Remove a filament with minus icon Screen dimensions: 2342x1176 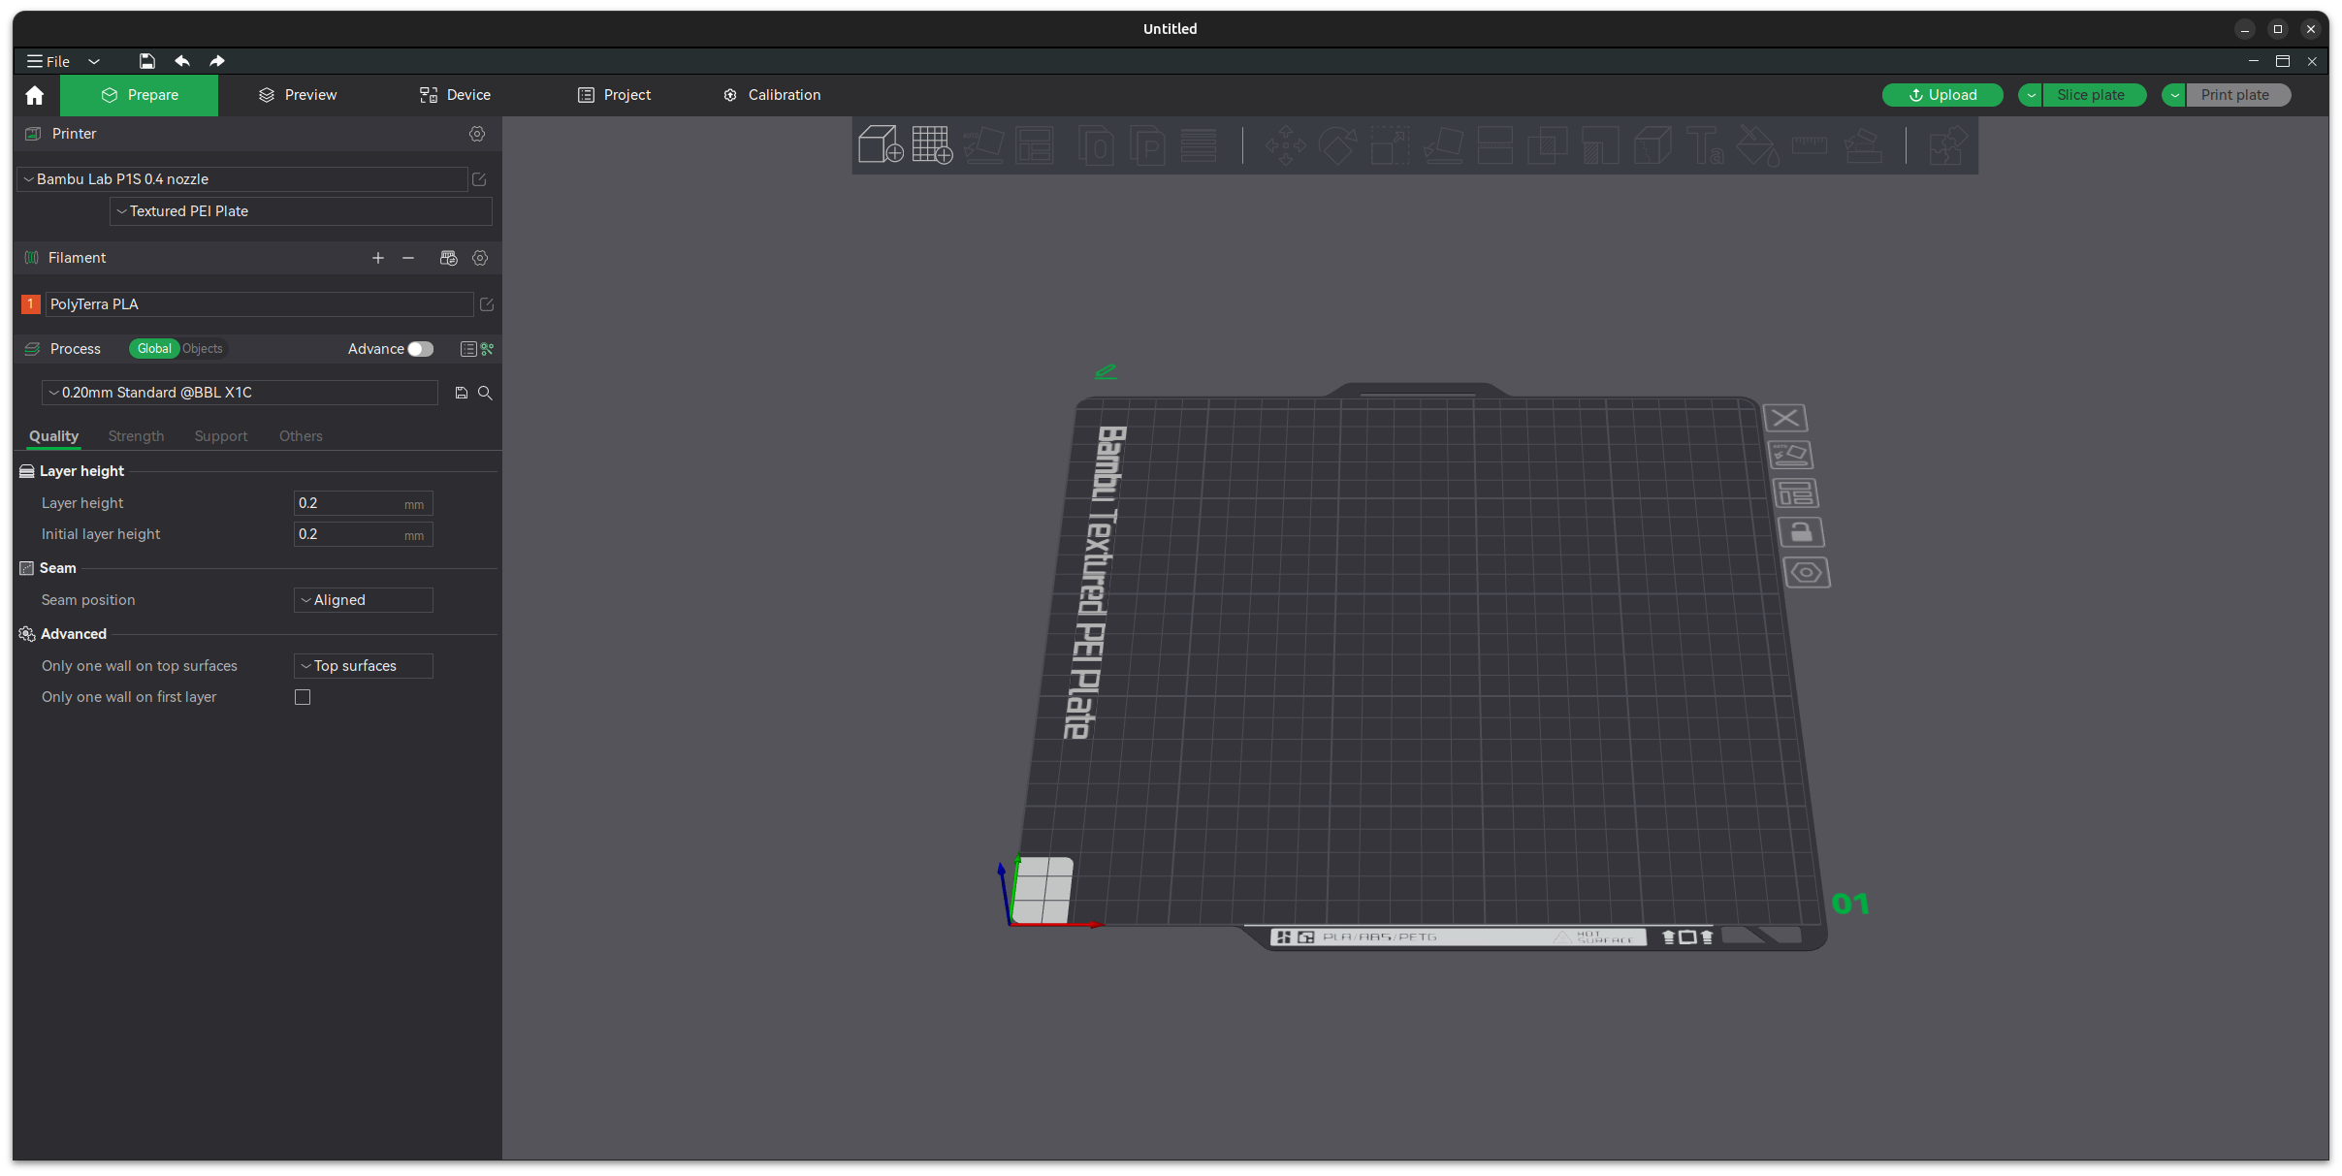pos(408,258)
